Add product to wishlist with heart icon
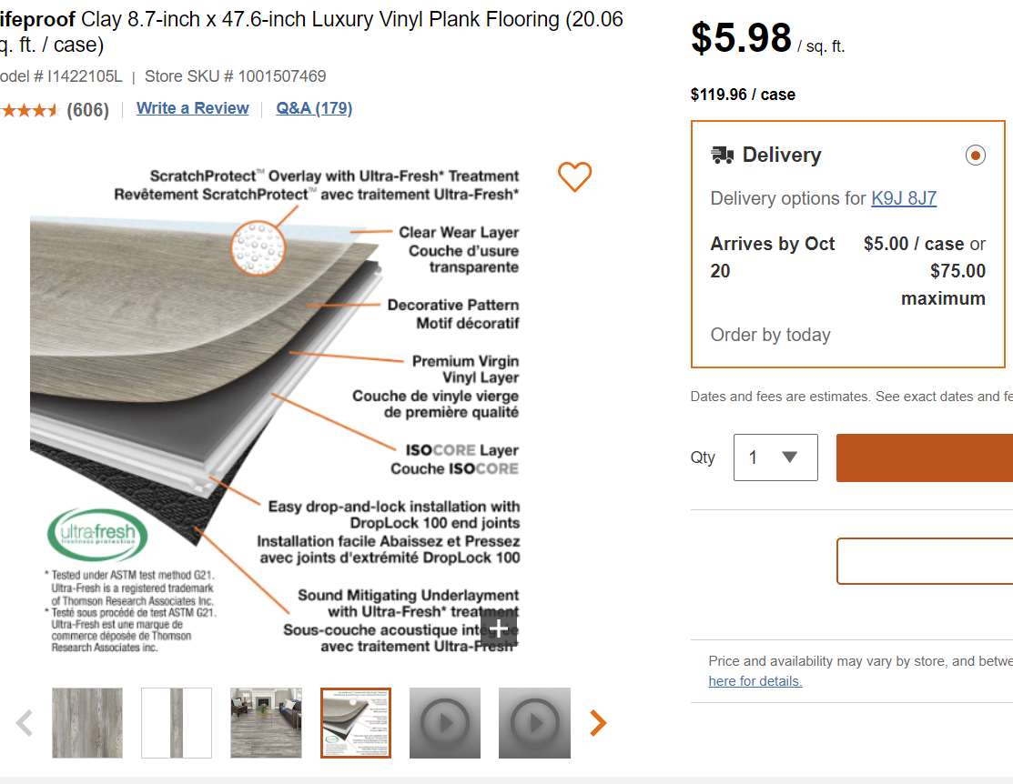This screenshot has height=784, width=1013. (574, 176)
